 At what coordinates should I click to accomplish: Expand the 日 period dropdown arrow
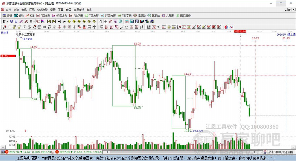(7, 21)
